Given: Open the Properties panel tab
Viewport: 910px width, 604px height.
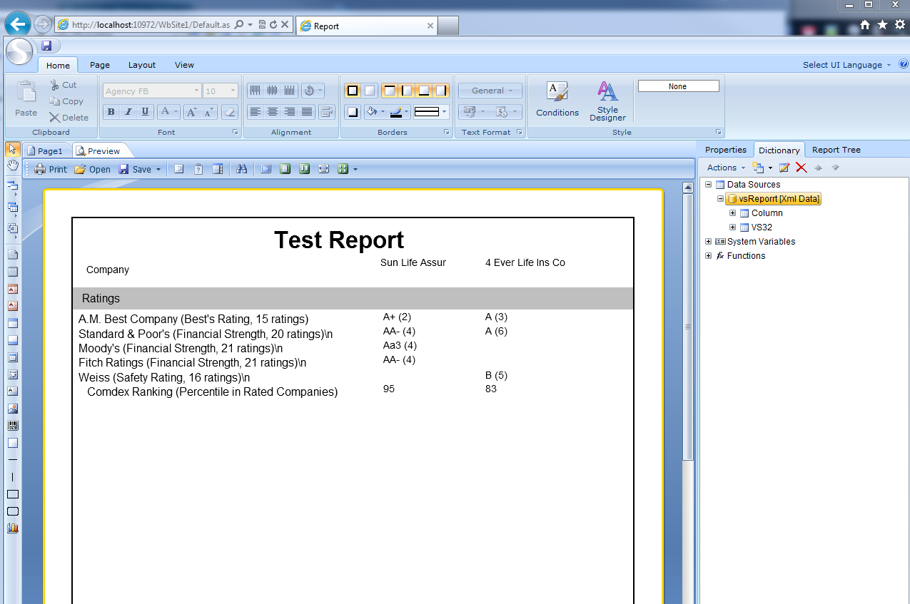Looking at the screenshot, I should click(x=725, y=150).
